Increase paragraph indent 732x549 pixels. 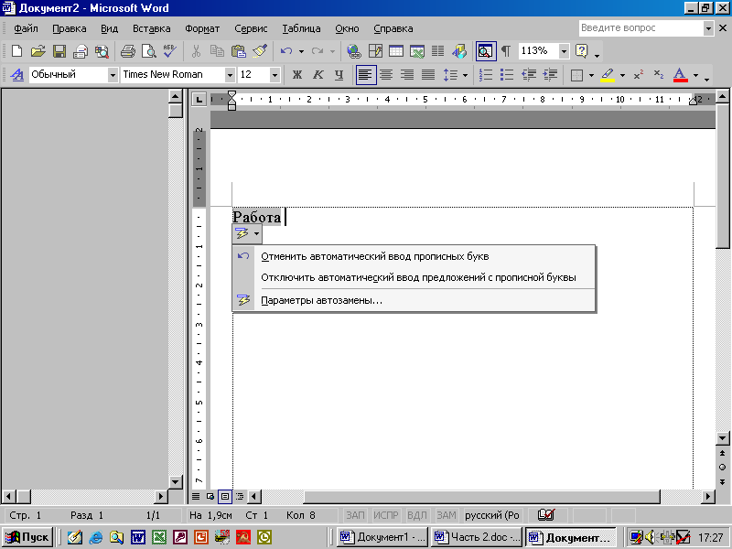point(550,75)
